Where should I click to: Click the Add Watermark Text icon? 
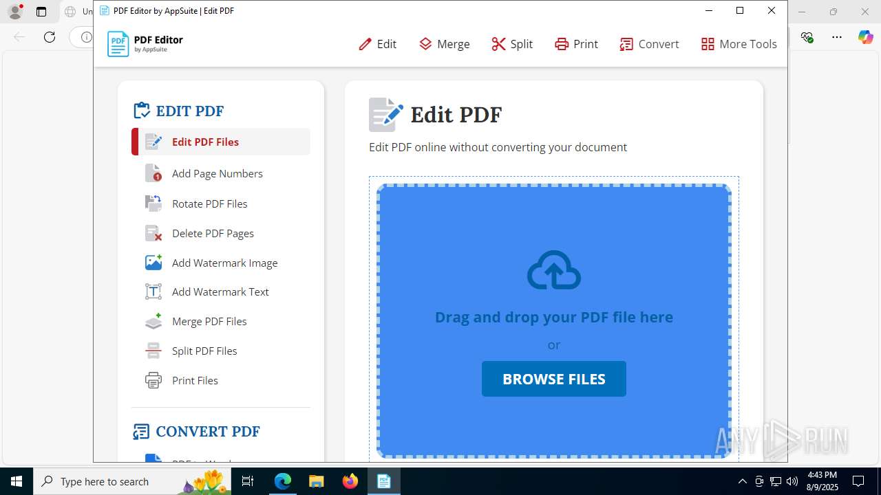tap(153, 291)
